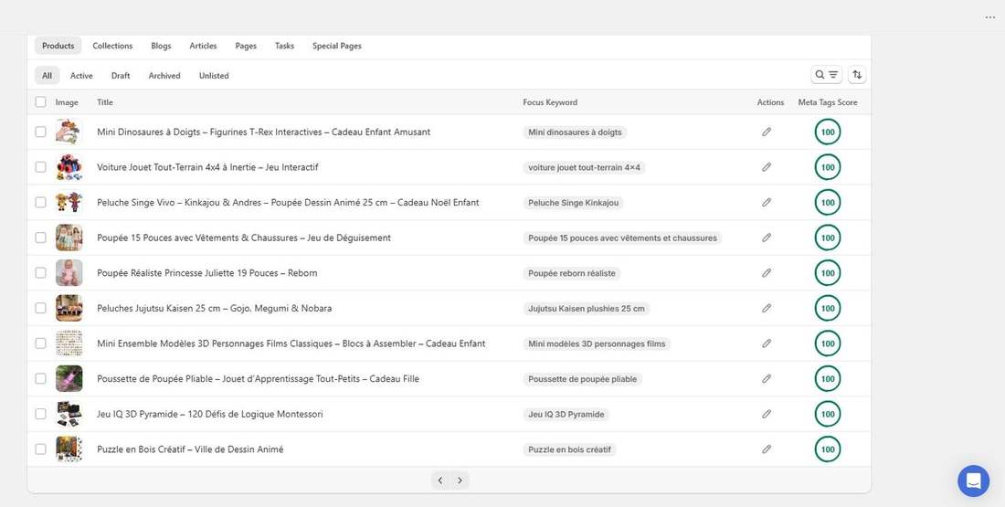Filter by Active status
This screenshot has height=507, width=1005.
point(81,76)
